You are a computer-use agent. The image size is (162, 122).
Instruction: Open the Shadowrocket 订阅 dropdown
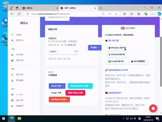click(80, 86)
